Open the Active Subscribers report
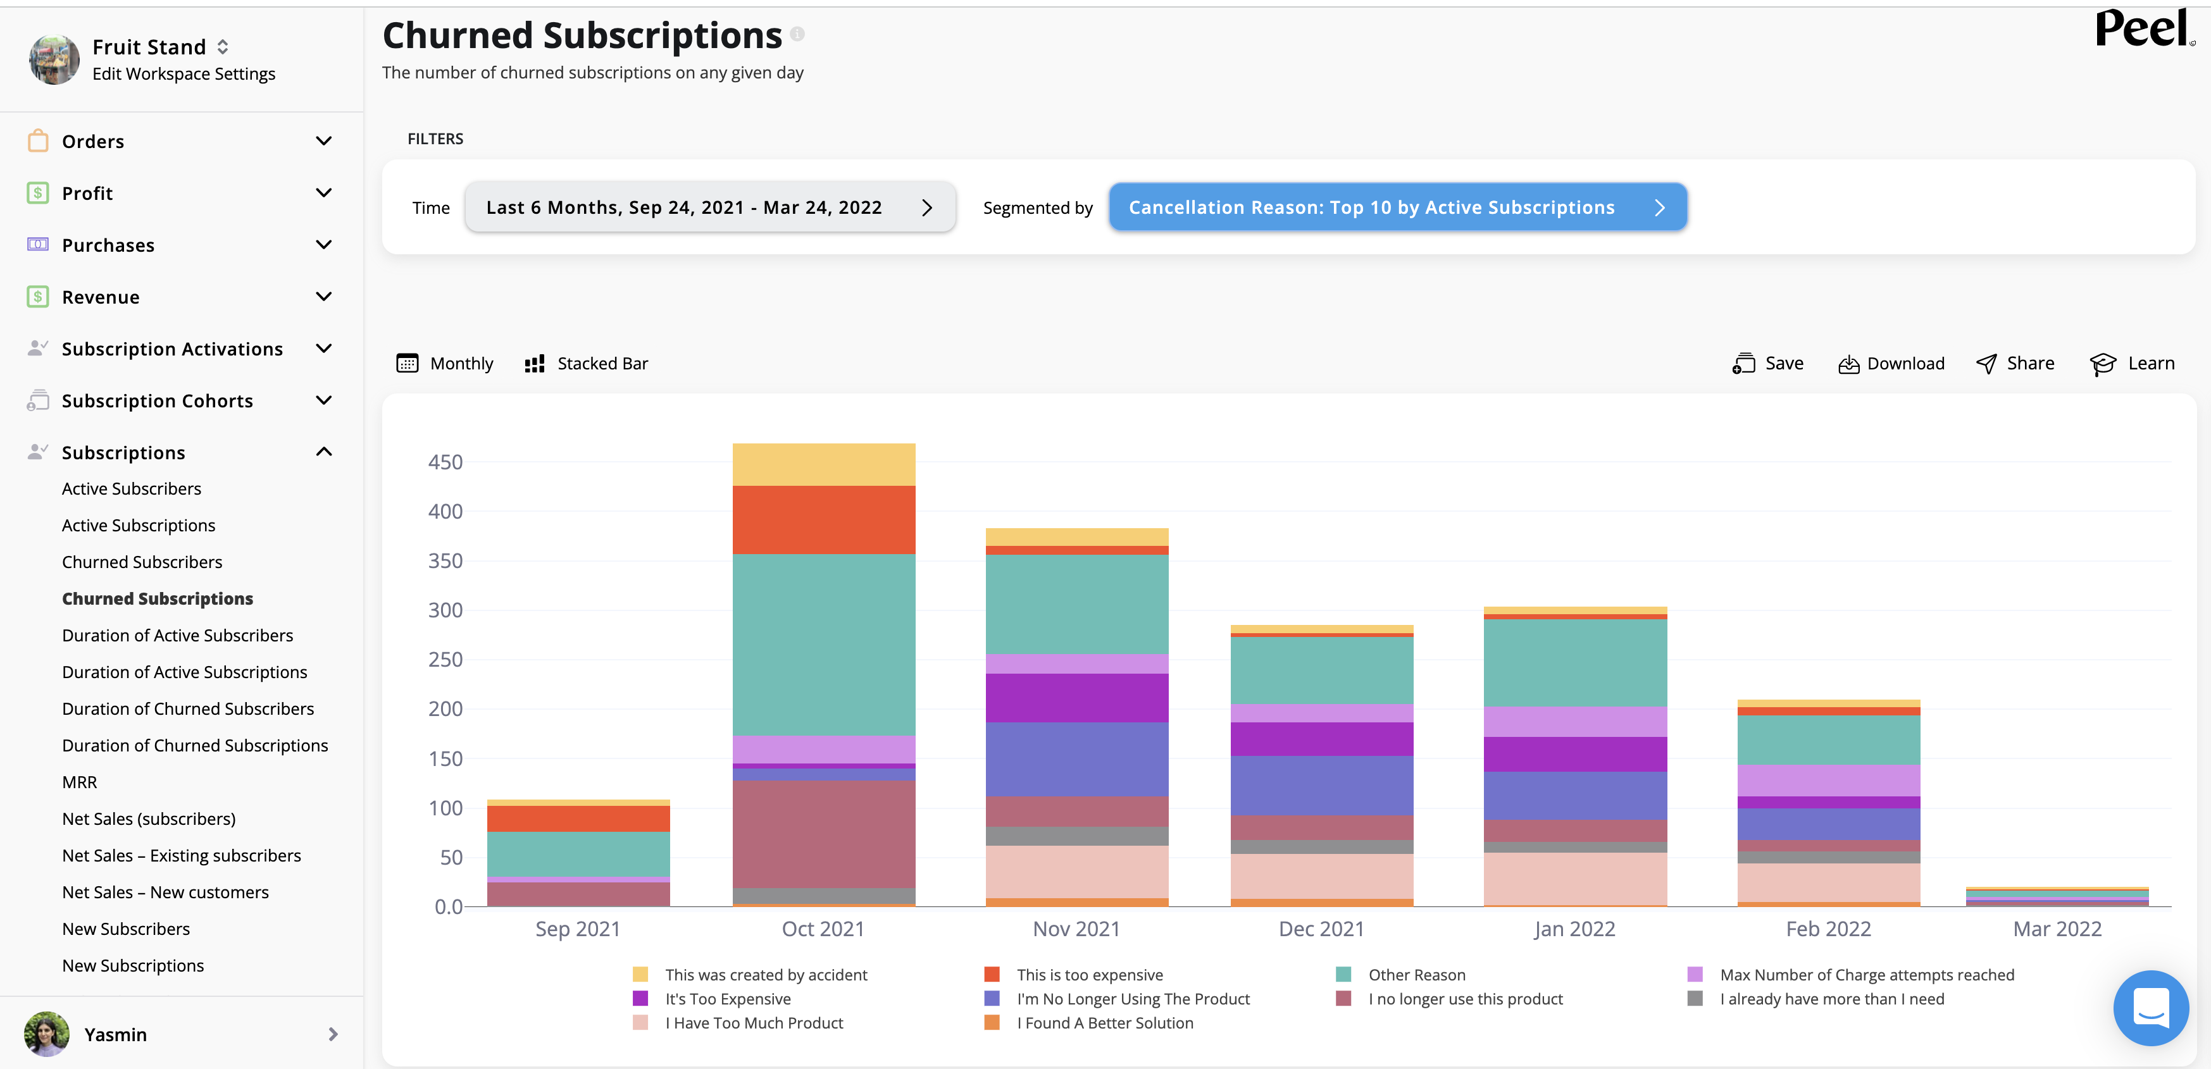2211x1069 pixels. click(x=132, y=488)
